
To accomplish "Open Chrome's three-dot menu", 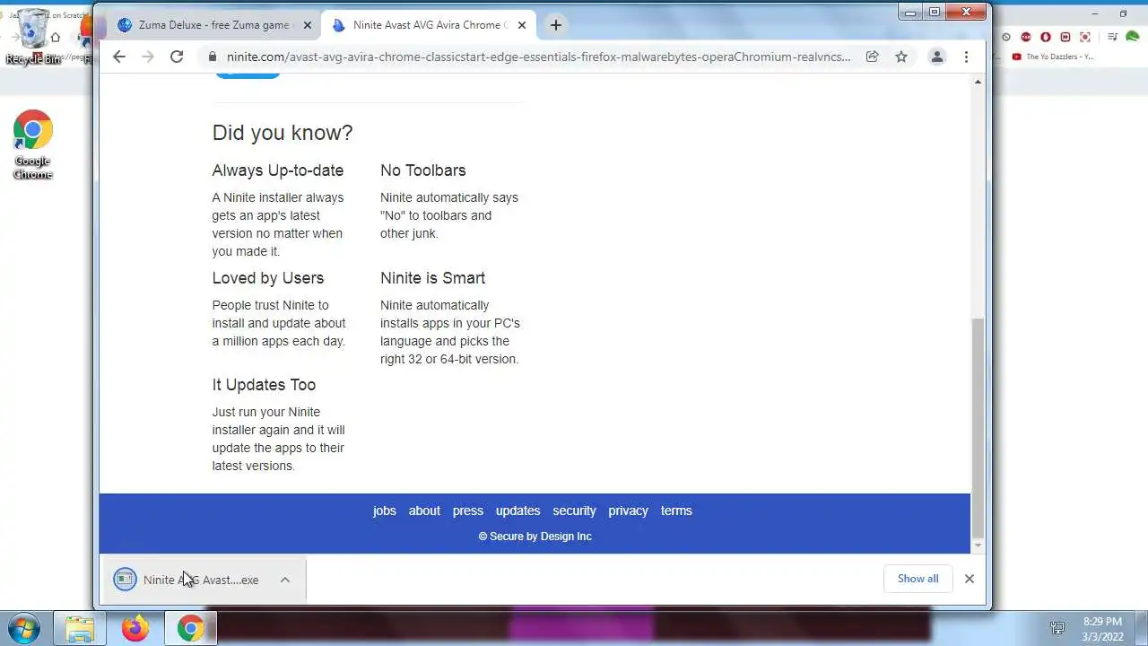I will click(x=966, y=57).
